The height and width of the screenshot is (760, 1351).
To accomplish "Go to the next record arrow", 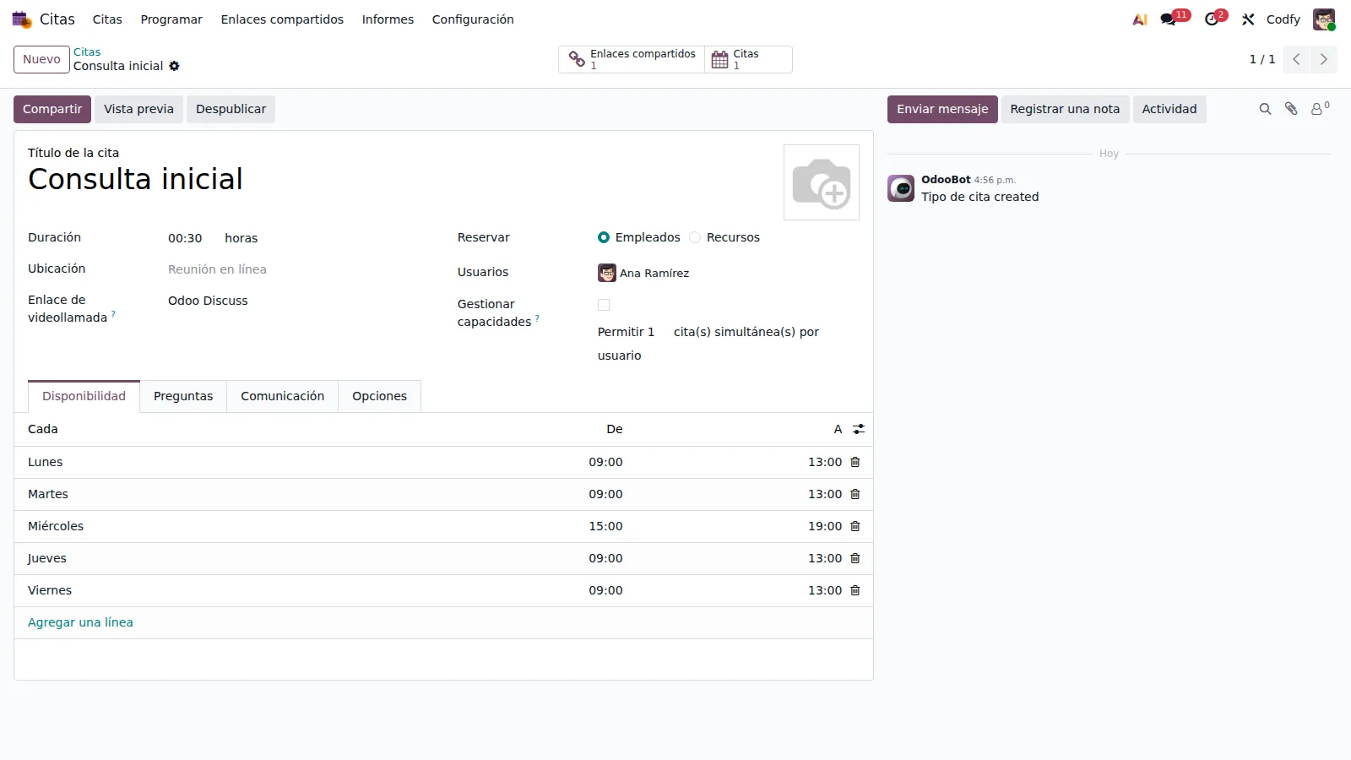I will [x=1323, y=59].
